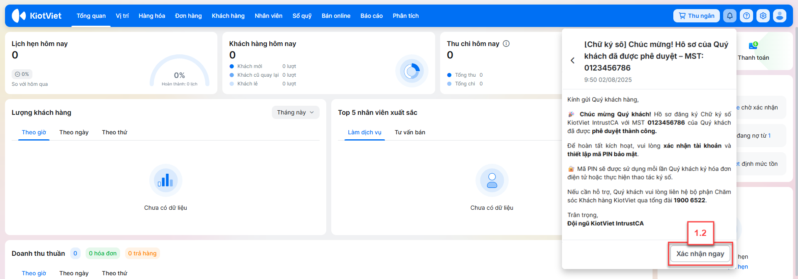This screenshot has height=279, width=798.
Task: Open the Sổ quỹ menu
Action: pyautogui.click(x=302, y=16)
